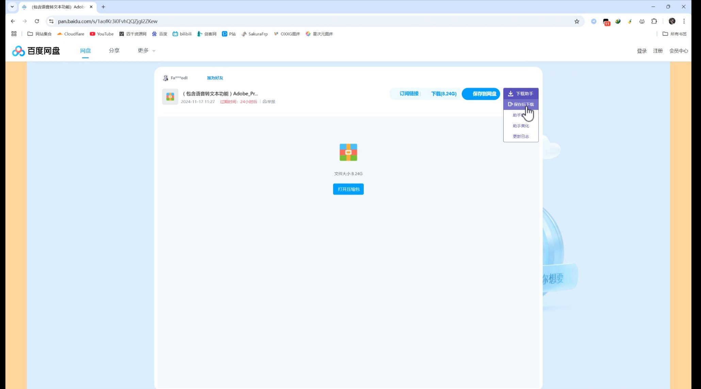Screen dimensions: 701x389
Task: Click the bookmark star icon in address bar
Action: (577, 21)
